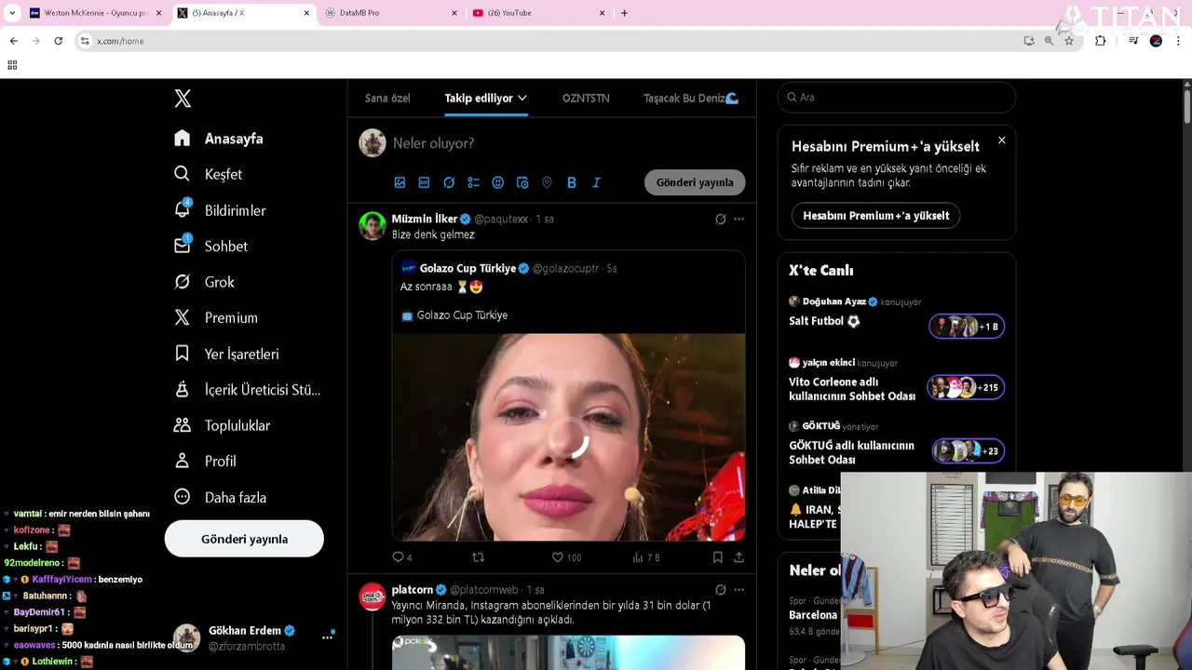
Task: Click the Ara search field
Action: 896,98
